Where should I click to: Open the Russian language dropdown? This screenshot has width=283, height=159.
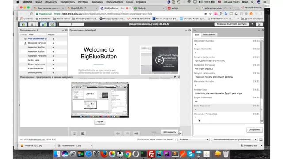click(x=193, y=140)
